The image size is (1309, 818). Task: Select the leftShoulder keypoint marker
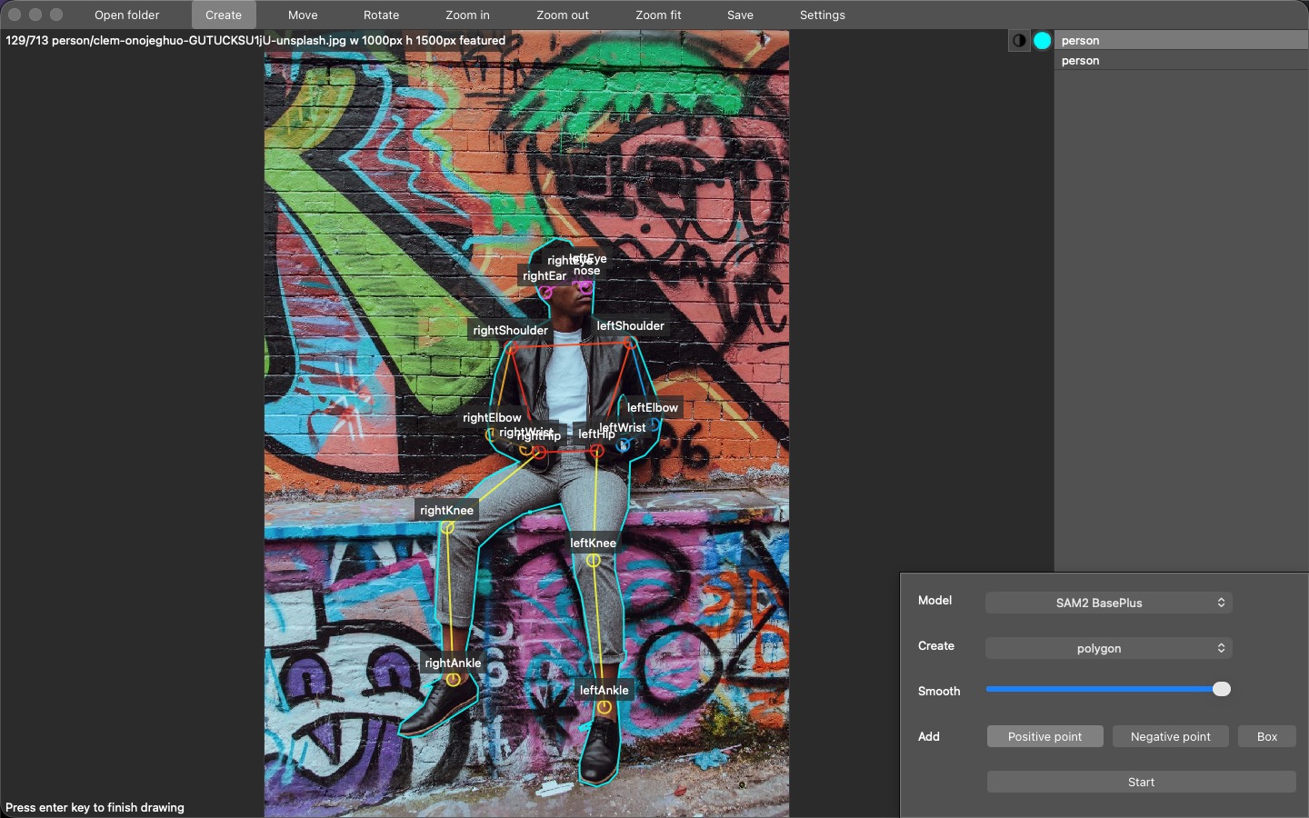click(x=630, y=343)
